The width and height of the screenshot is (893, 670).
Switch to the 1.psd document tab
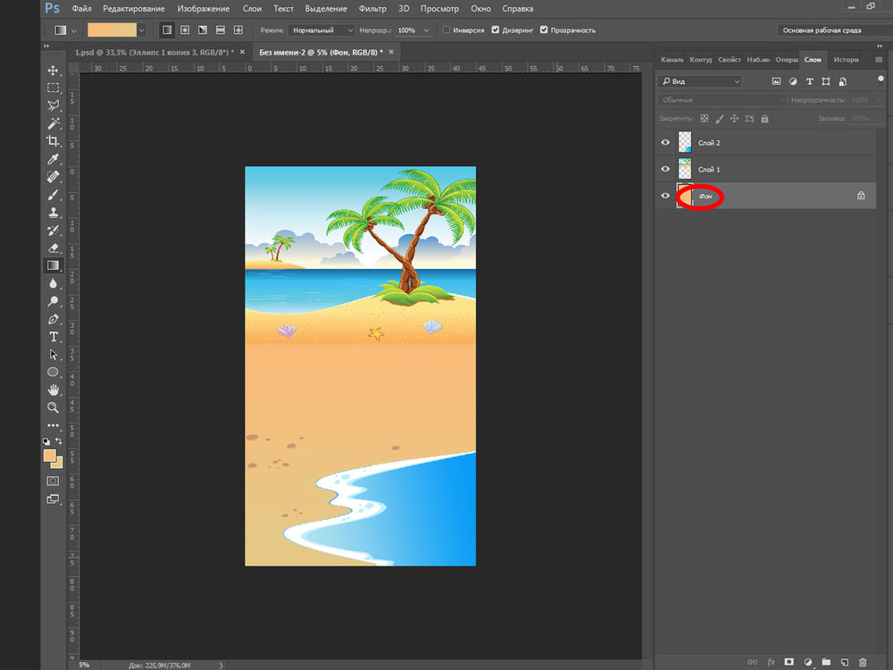(152, 53)
